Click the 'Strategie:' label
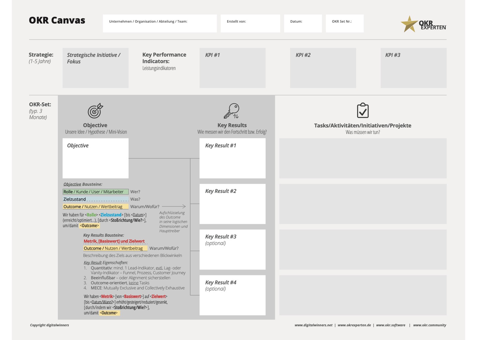This screenshot has width=477, height=340. click(41, 55)
